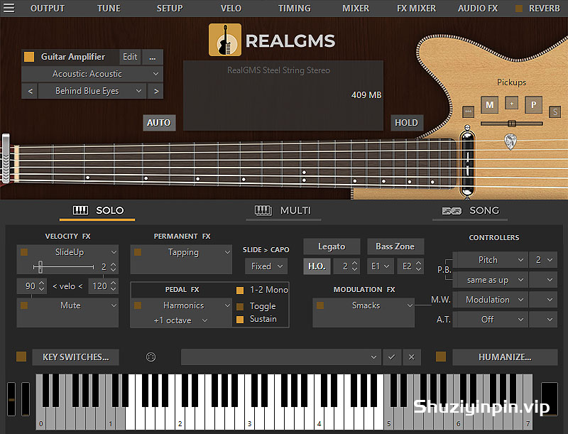This screenshot has width=568, height=434.
Task: Click the bridge pickup on guitar body
Action: [467, 164]
